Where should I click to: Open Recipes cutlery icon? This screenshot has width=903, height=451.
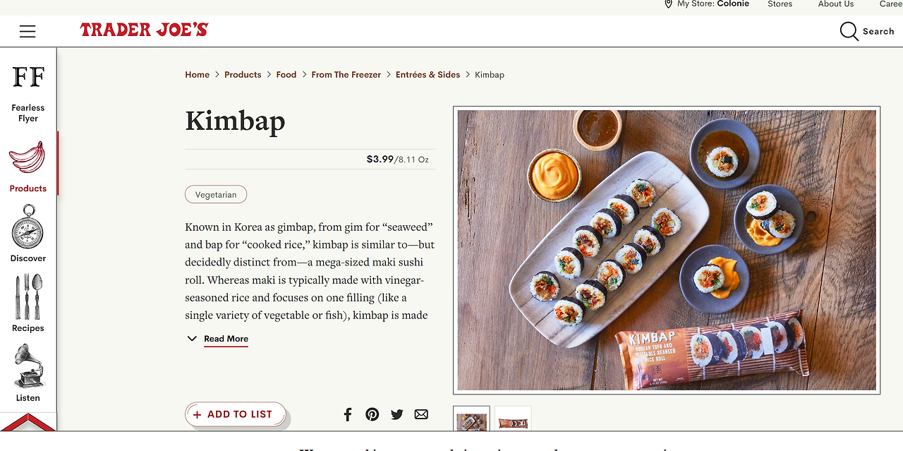[x=28, y=296]
